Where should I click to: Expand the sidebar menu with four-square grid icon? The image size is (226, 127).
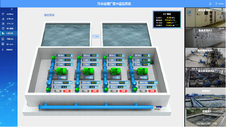[9, 39]
